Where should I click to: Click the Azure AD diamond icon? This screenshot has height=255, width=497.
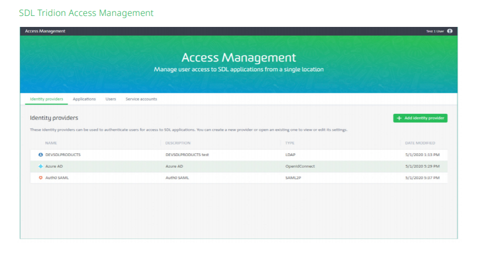tap(41, 167)
